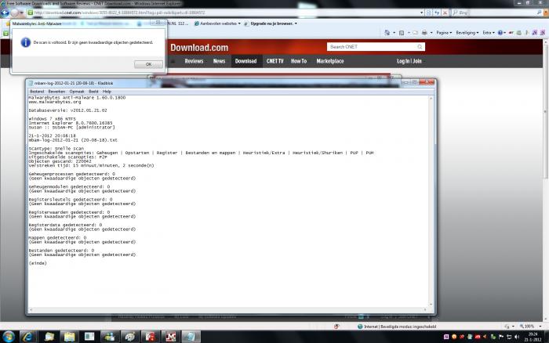Click the compatibility view icon in address bar
This screenshot has height=343, width=549.
click(429, 13)
